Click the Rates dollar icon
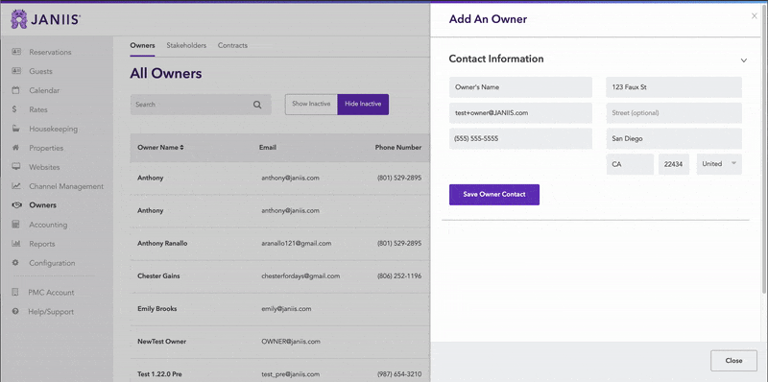The width and height of the screenshot is (768, 382). point(14,109)
